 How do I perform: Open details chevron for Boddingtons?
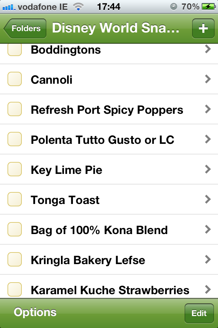click(x=208, y=50)
